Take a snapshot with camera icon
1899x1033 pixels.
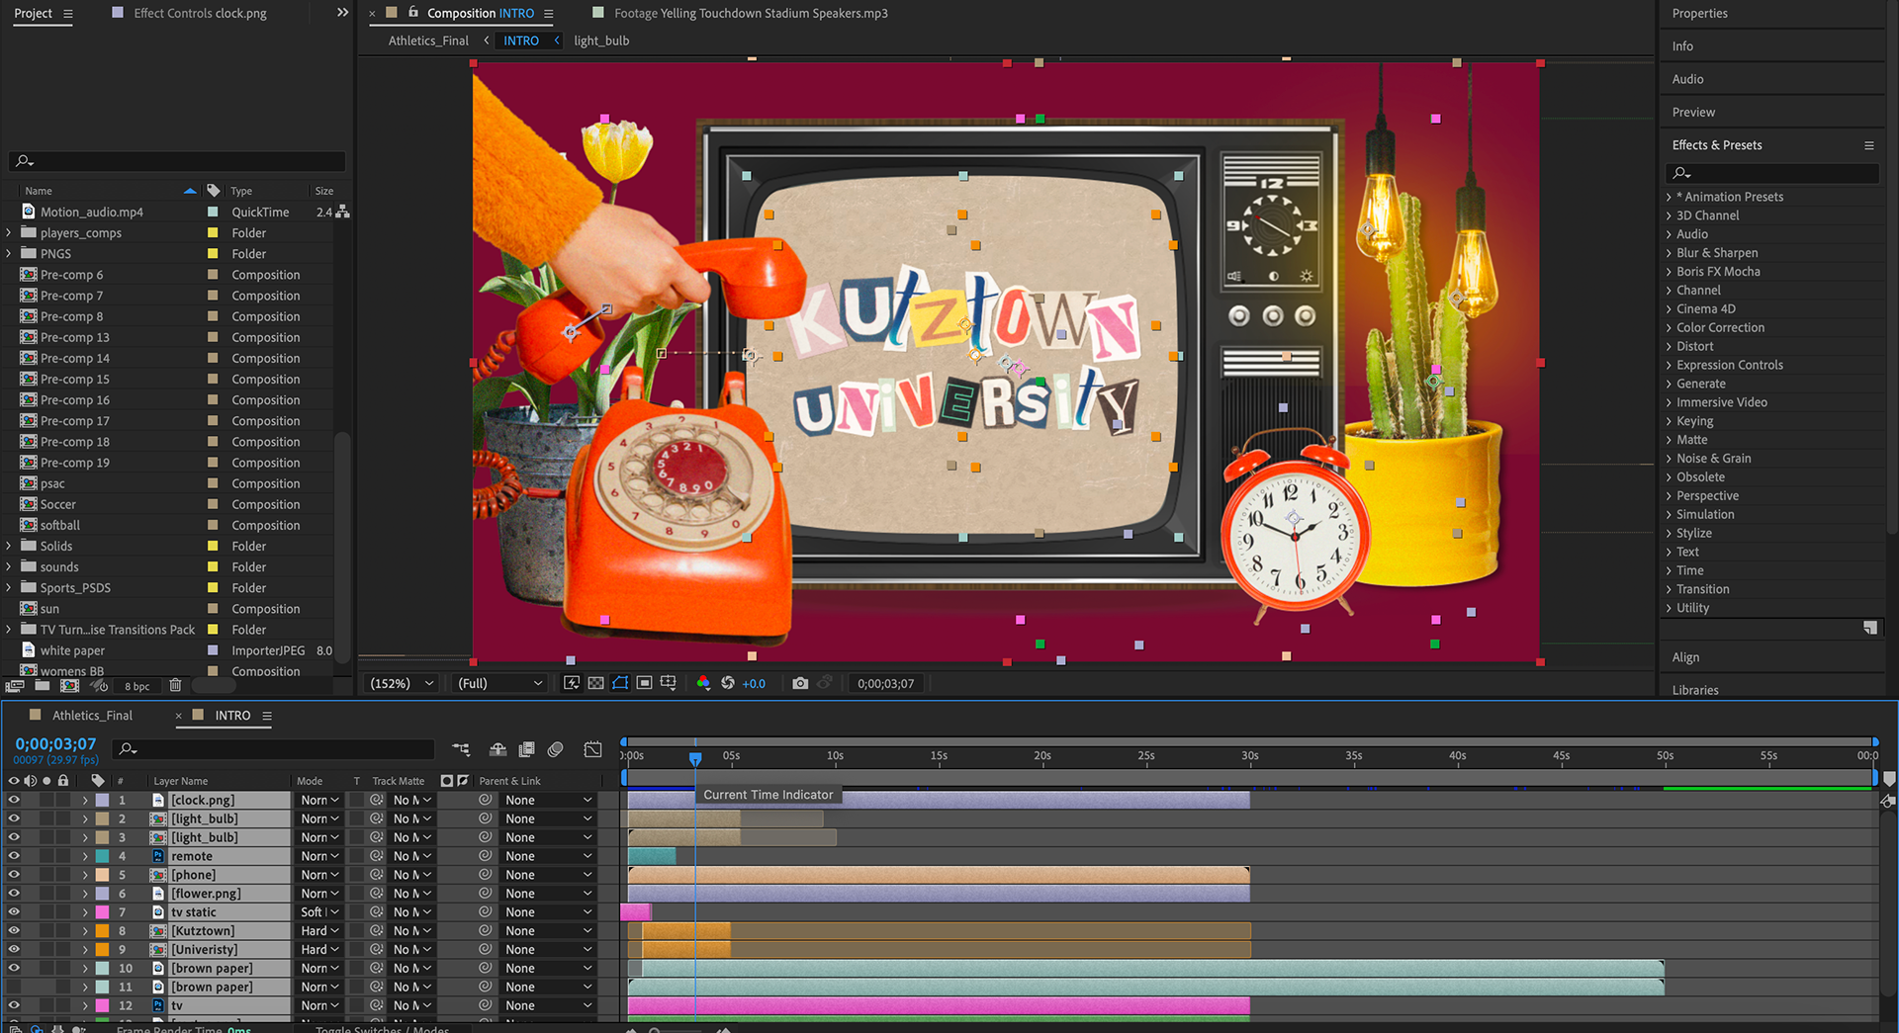(x=800, y=683)
